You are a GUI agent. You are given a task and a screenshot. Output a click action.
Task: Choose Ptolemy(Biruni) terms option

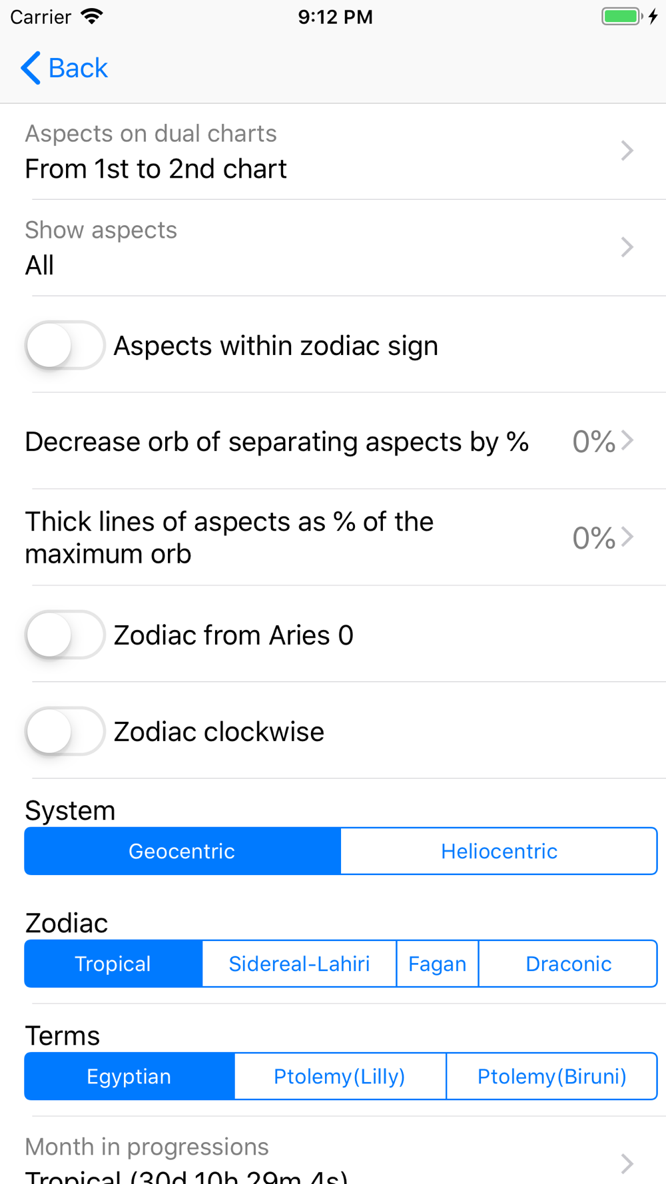[551, 1076]
